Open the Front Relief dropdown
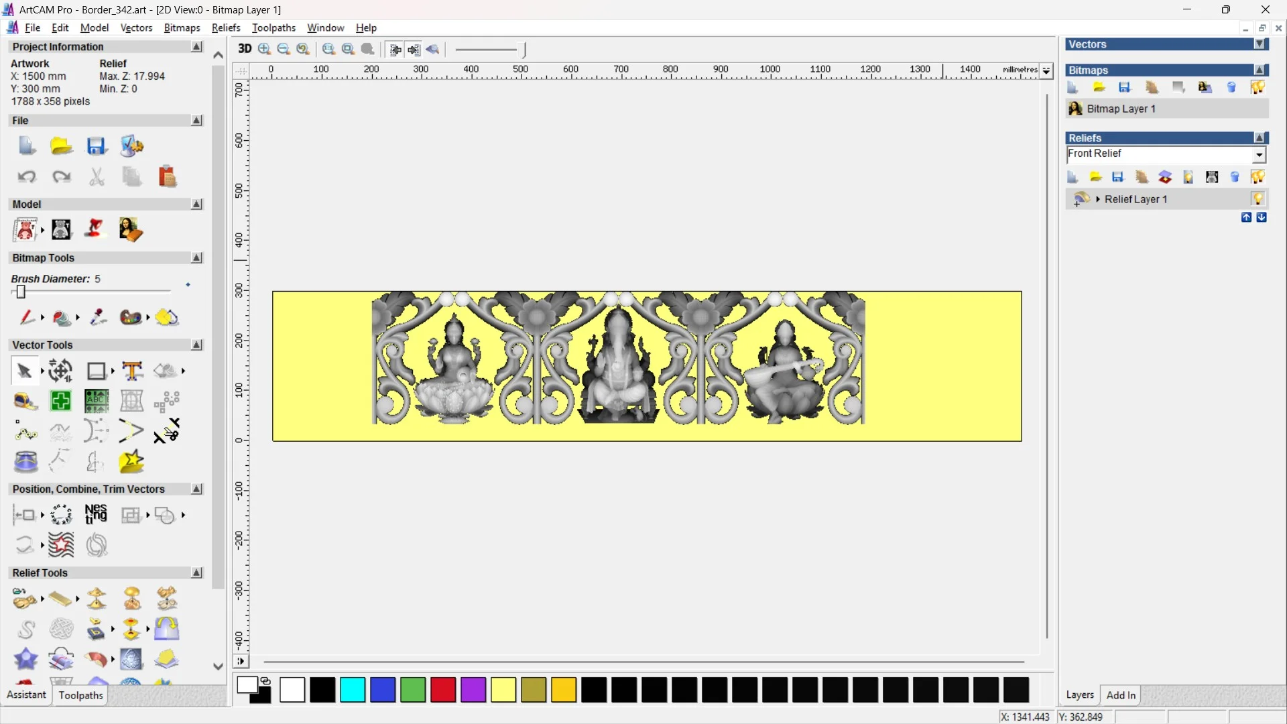1287x724 pixels. click(x=1260, y=155)
